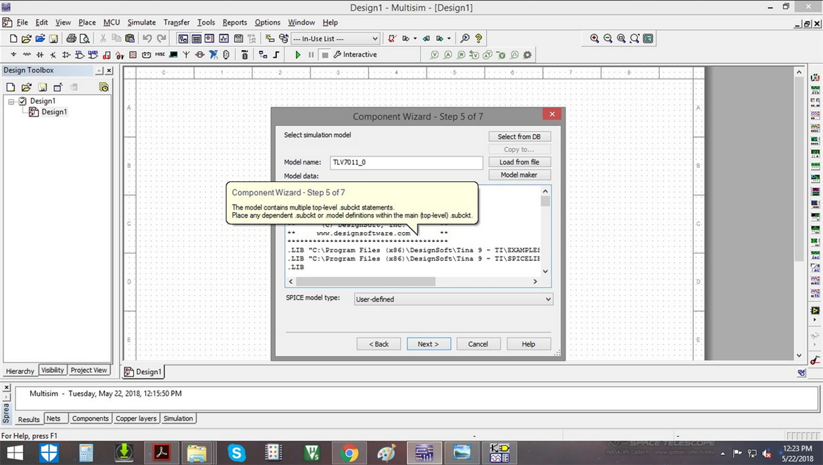Click the new file icon in Design Toolbox

pyautogui.click(x=11, y=87)
